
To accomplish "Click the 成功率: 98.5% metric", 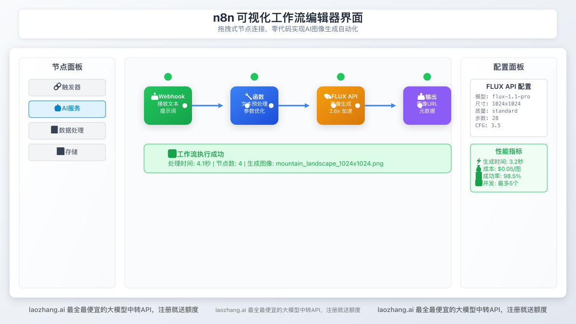I will coord(502,176).
